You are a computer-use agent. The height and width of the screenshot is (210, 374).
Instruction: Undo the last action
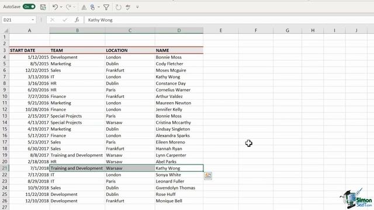tap(55, 7)
